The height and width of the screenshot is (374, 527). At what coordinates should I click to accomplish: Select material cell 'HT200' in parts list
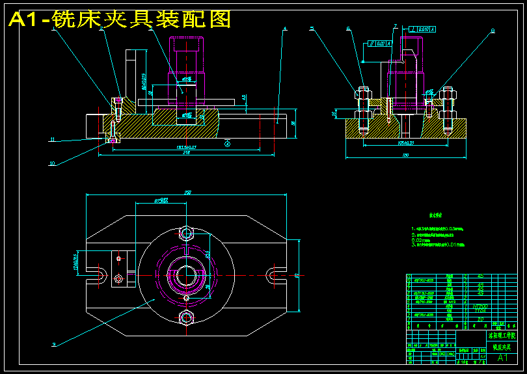(x=481, y=306)
